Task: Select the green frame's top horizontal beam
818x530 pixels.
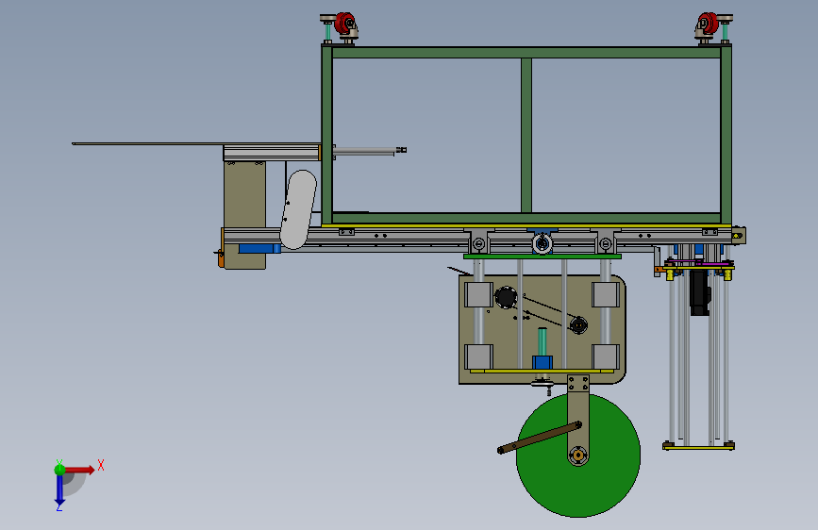Action: (x=526, y=52)
